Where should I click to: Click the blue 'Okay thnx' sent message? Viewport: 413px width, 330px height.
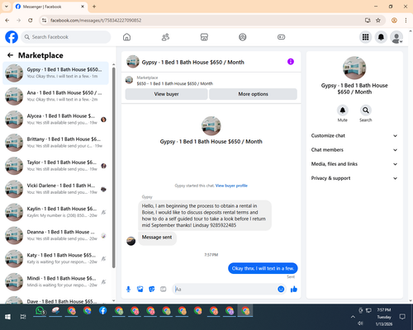pyautogui.click(x=263, y=268)
